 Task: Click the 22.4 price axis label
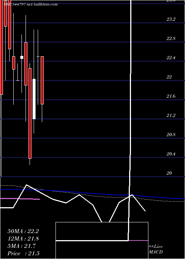coord(171,58)
